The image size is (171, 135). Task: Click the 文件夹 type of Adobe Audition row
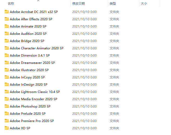(114, 33)
